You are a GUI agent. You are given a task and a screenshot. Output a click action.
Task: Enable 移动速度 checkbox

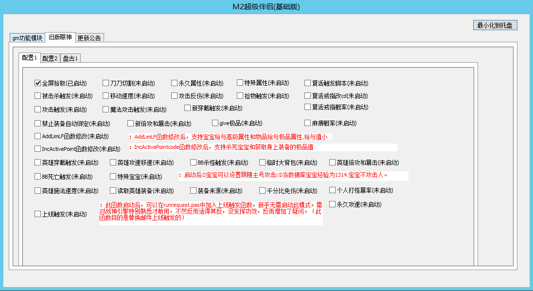point(106,96)
